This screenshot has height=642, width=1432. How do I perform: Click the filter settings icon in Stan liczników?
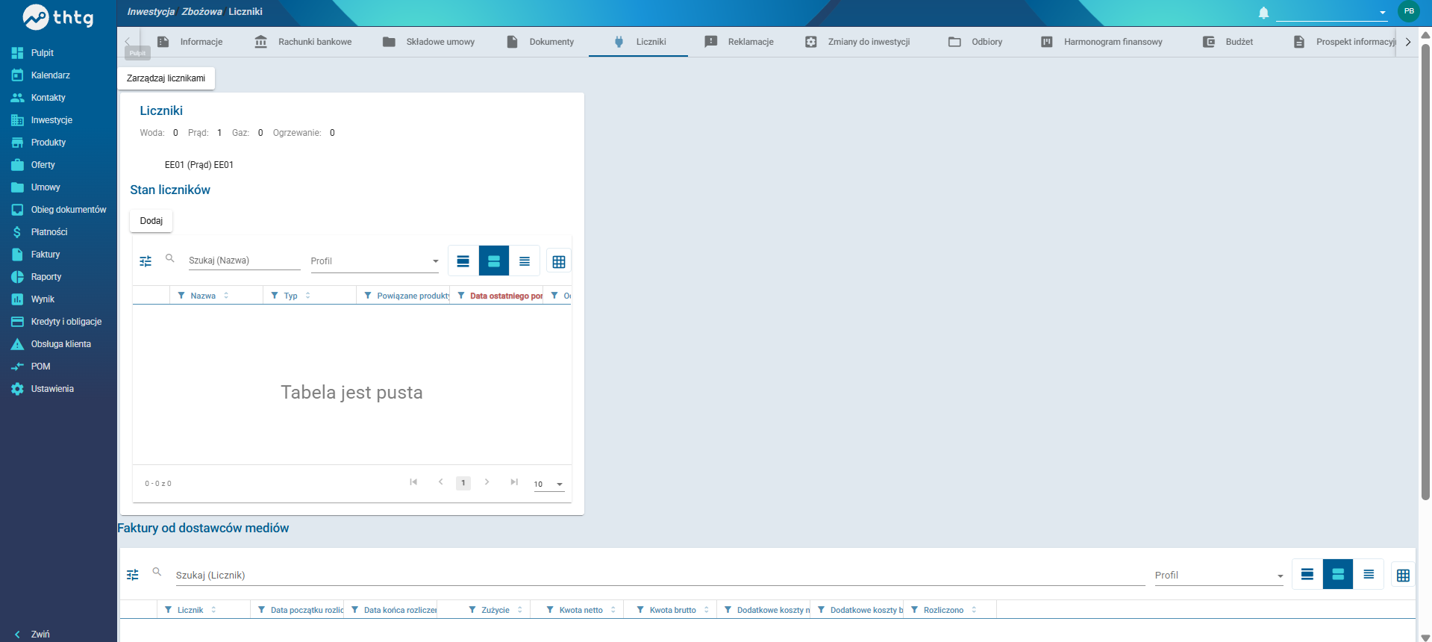point(146,261)
